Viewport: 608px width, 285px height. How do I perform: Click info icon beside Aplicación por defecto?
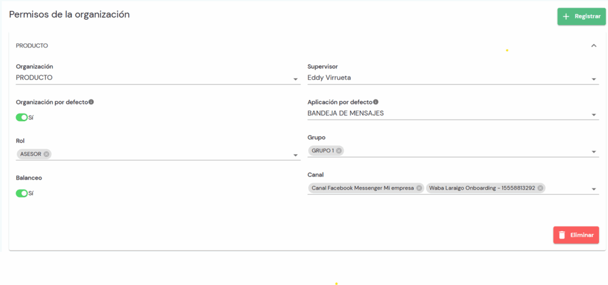(375, 102)
